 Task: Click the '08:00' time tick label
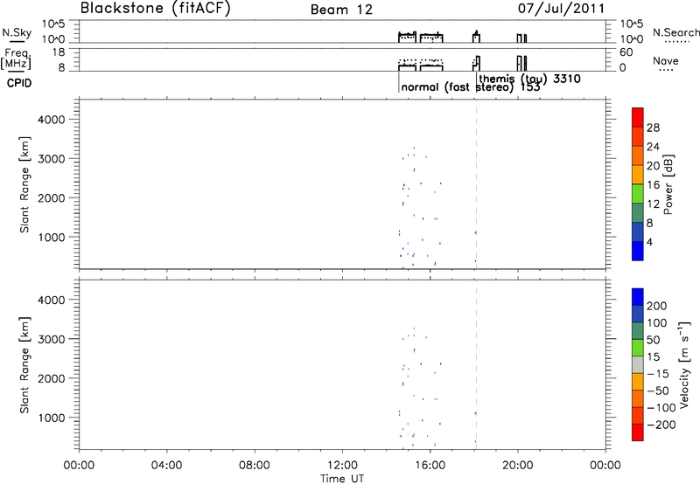(x=255, y=466)
